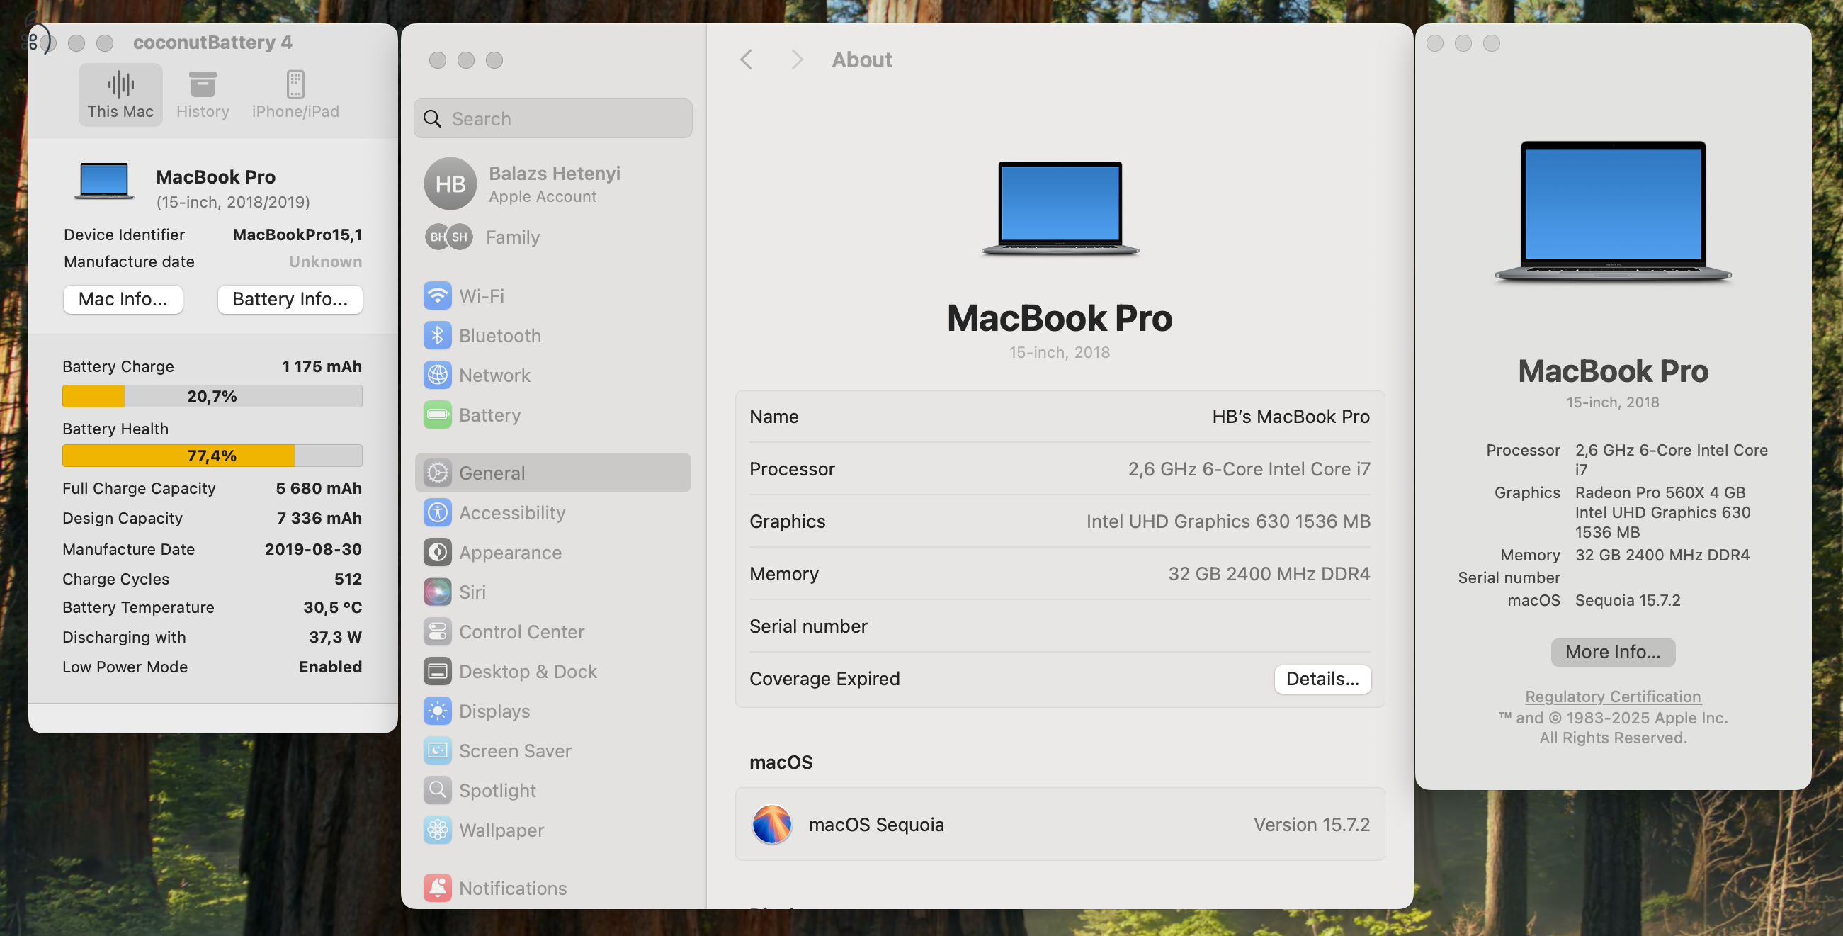The width and height of the screenshot is (1843, 936).
Task: Select Accessibility in System Settings sidebar
Action: click(511, 512)
